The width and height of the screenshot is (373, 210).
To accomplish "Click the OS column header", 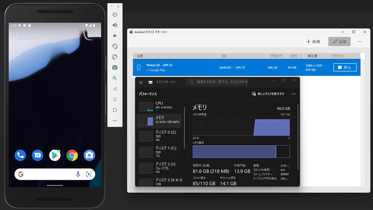I will click(x=242, y=56).
